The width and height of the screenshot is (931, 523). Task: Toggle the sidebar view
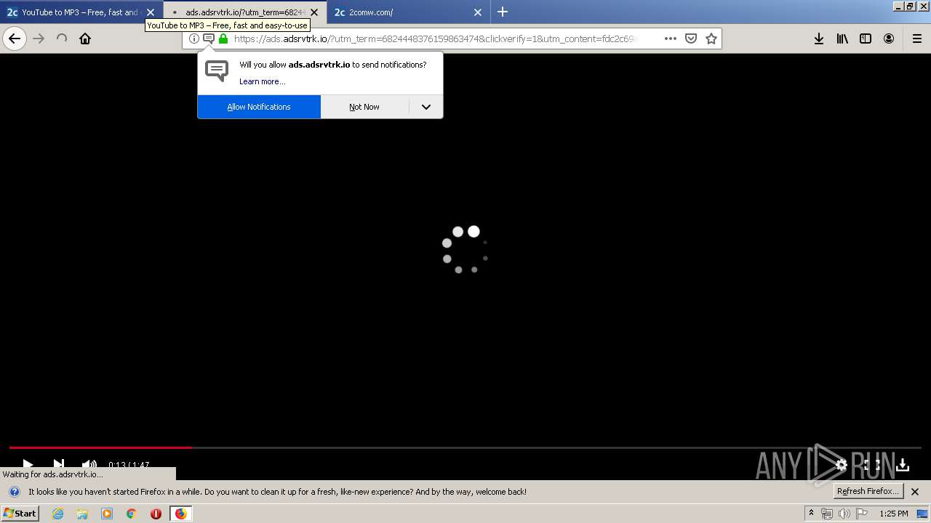point(866,38)
